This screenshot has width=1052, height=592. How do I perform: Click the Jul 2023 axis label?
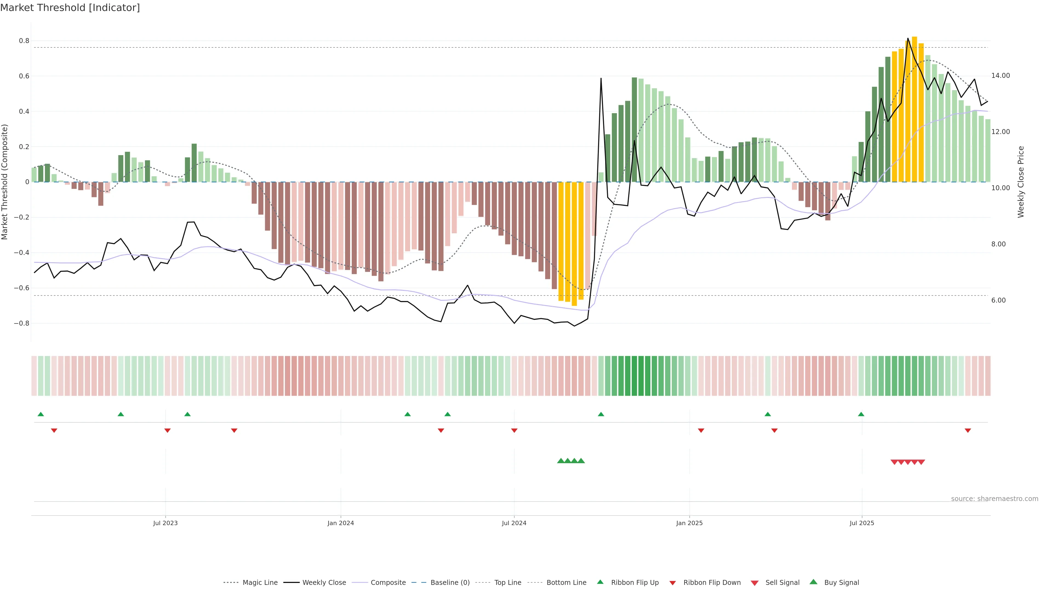pos(165,523)
